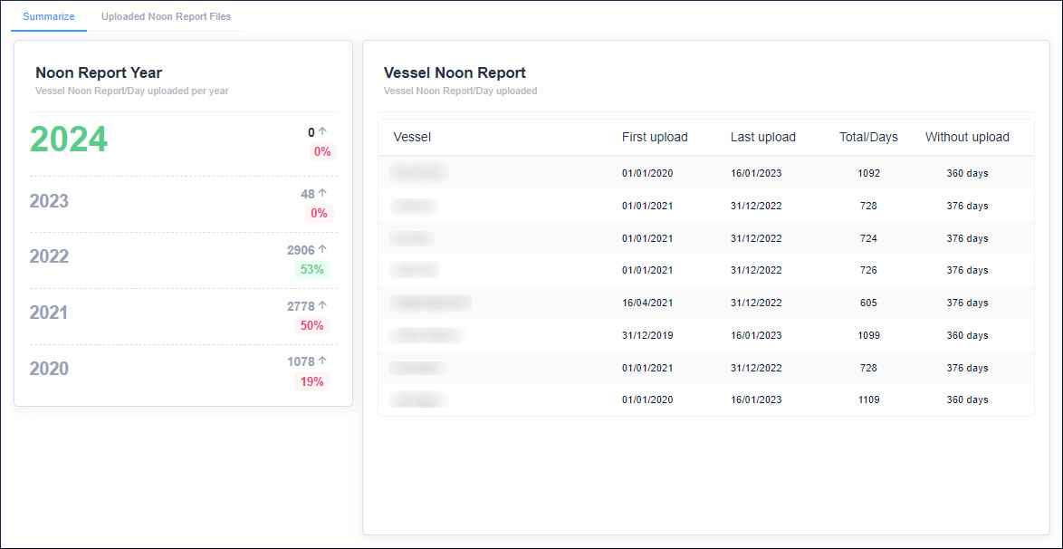1063x549 pixels.
Task: Click the First upload column header
Action: (x=655, y=137)
